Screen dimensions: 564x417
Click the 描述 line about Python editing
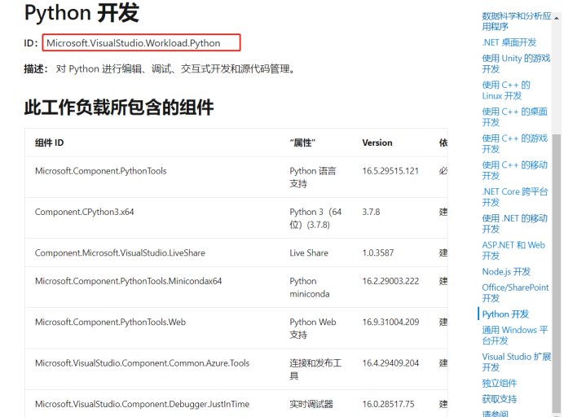click(x=160, y=68)
